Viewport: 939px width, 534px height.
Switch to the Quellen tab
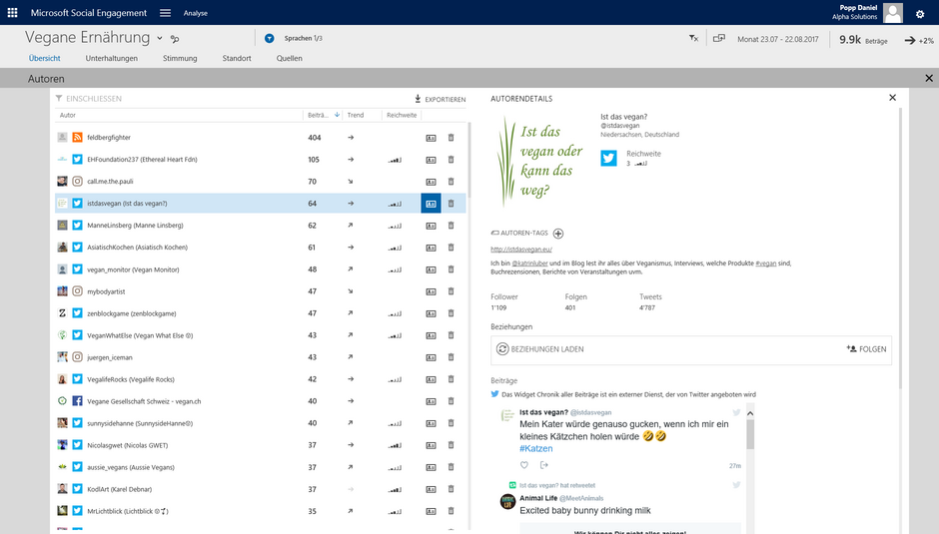point(290,58)
